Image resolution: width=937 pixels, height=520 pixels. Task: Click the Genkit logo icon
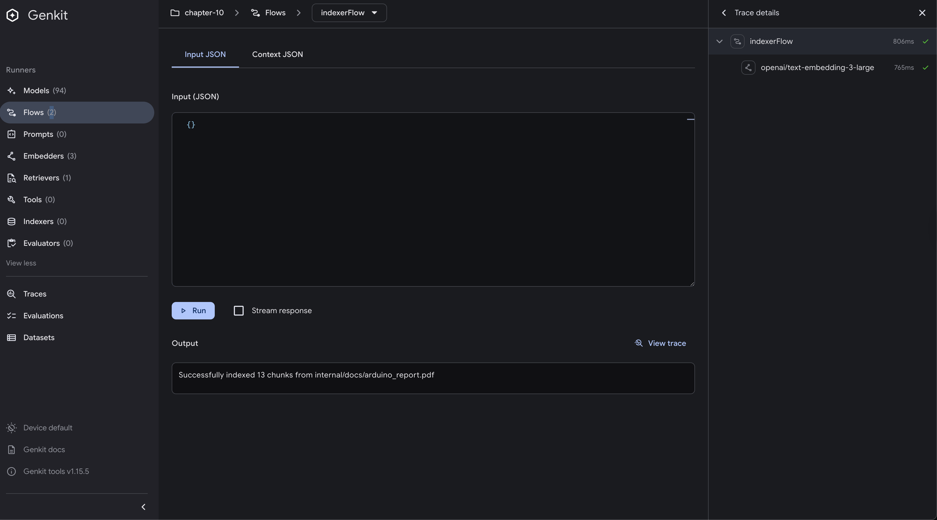point(12,15)
